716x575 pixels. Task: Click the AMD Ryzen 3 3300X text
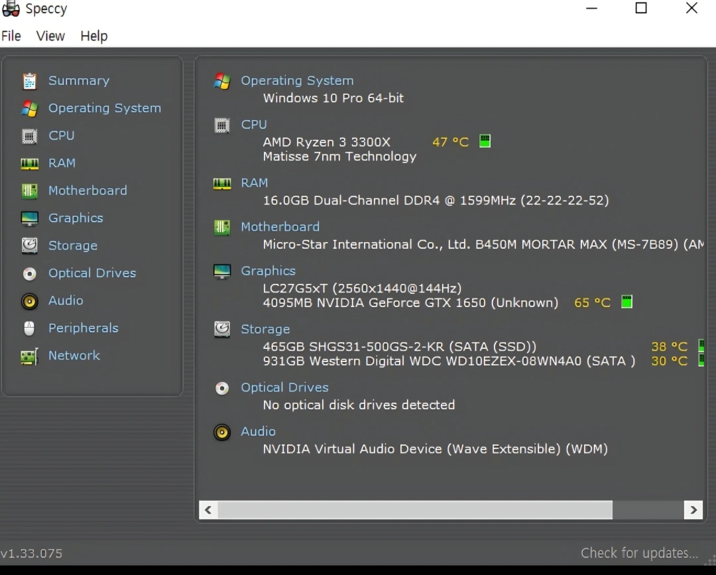(326, 142)
